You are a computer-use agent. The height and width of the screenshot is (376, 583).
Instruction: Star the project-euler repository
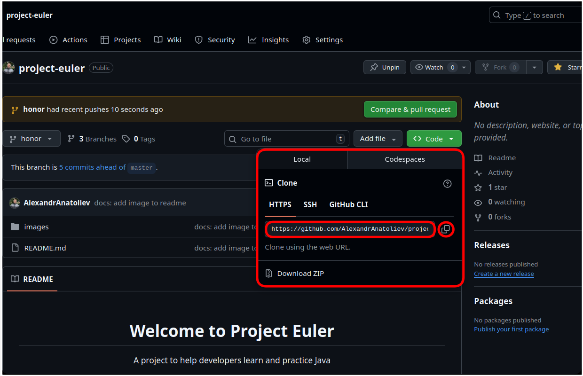point(567,67)
